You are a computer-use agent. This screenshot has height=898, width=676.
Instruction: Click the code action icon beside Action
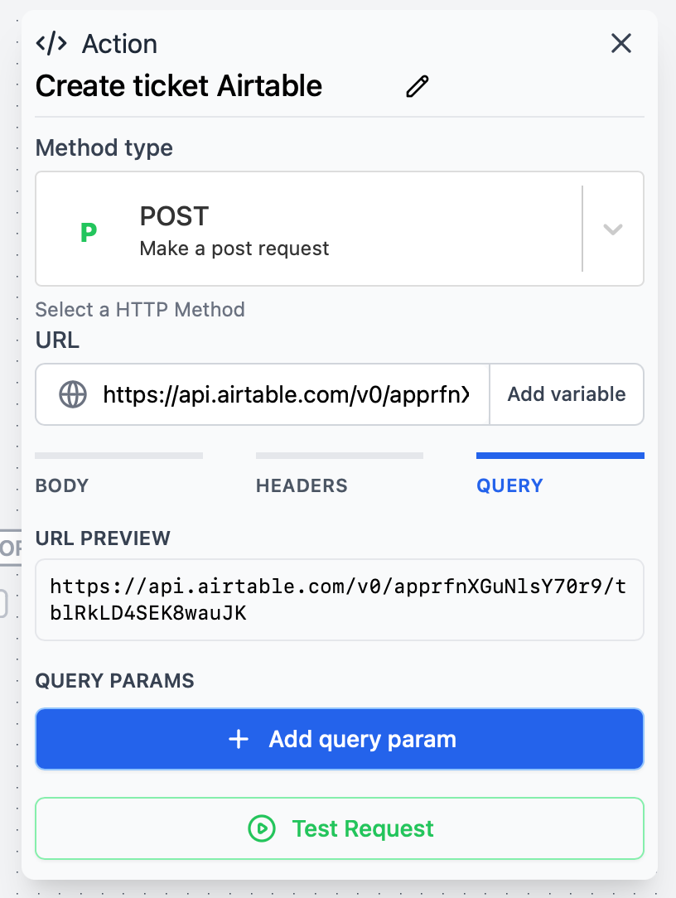point(49,43)
